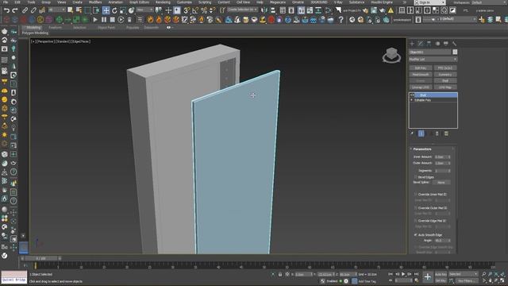
Task: Enable Override Outer Mat ID checkbox
Action: coord(416,208)
